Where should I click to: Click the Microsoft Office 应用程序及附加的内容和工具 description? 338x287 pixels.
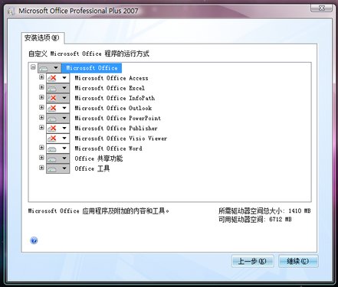click(99, 211)
